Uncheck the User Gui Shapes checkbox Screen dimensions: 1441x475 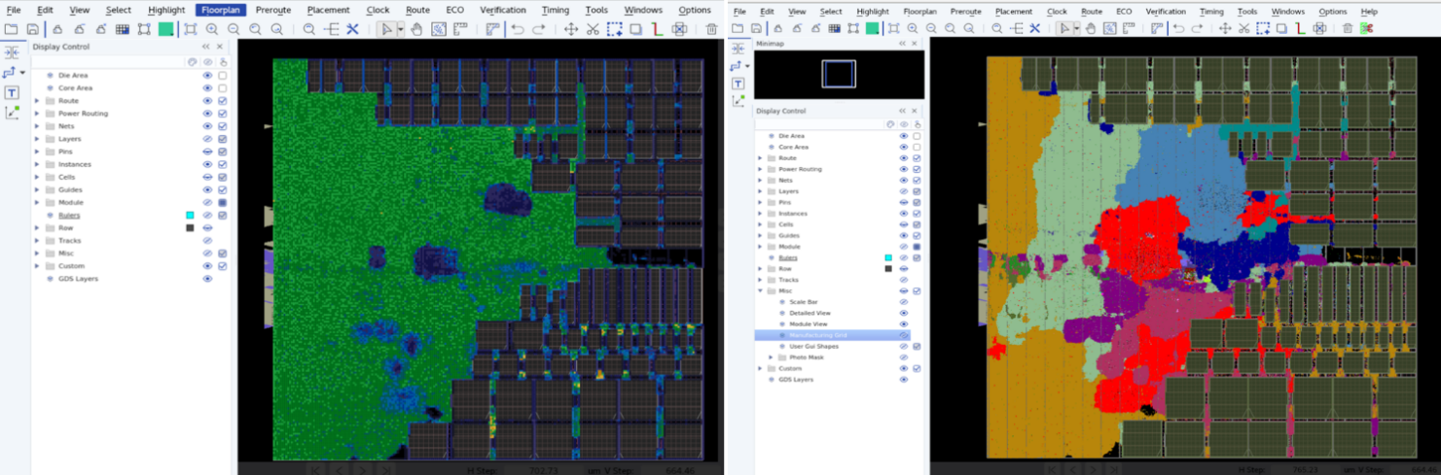click(x=917, y=347)
